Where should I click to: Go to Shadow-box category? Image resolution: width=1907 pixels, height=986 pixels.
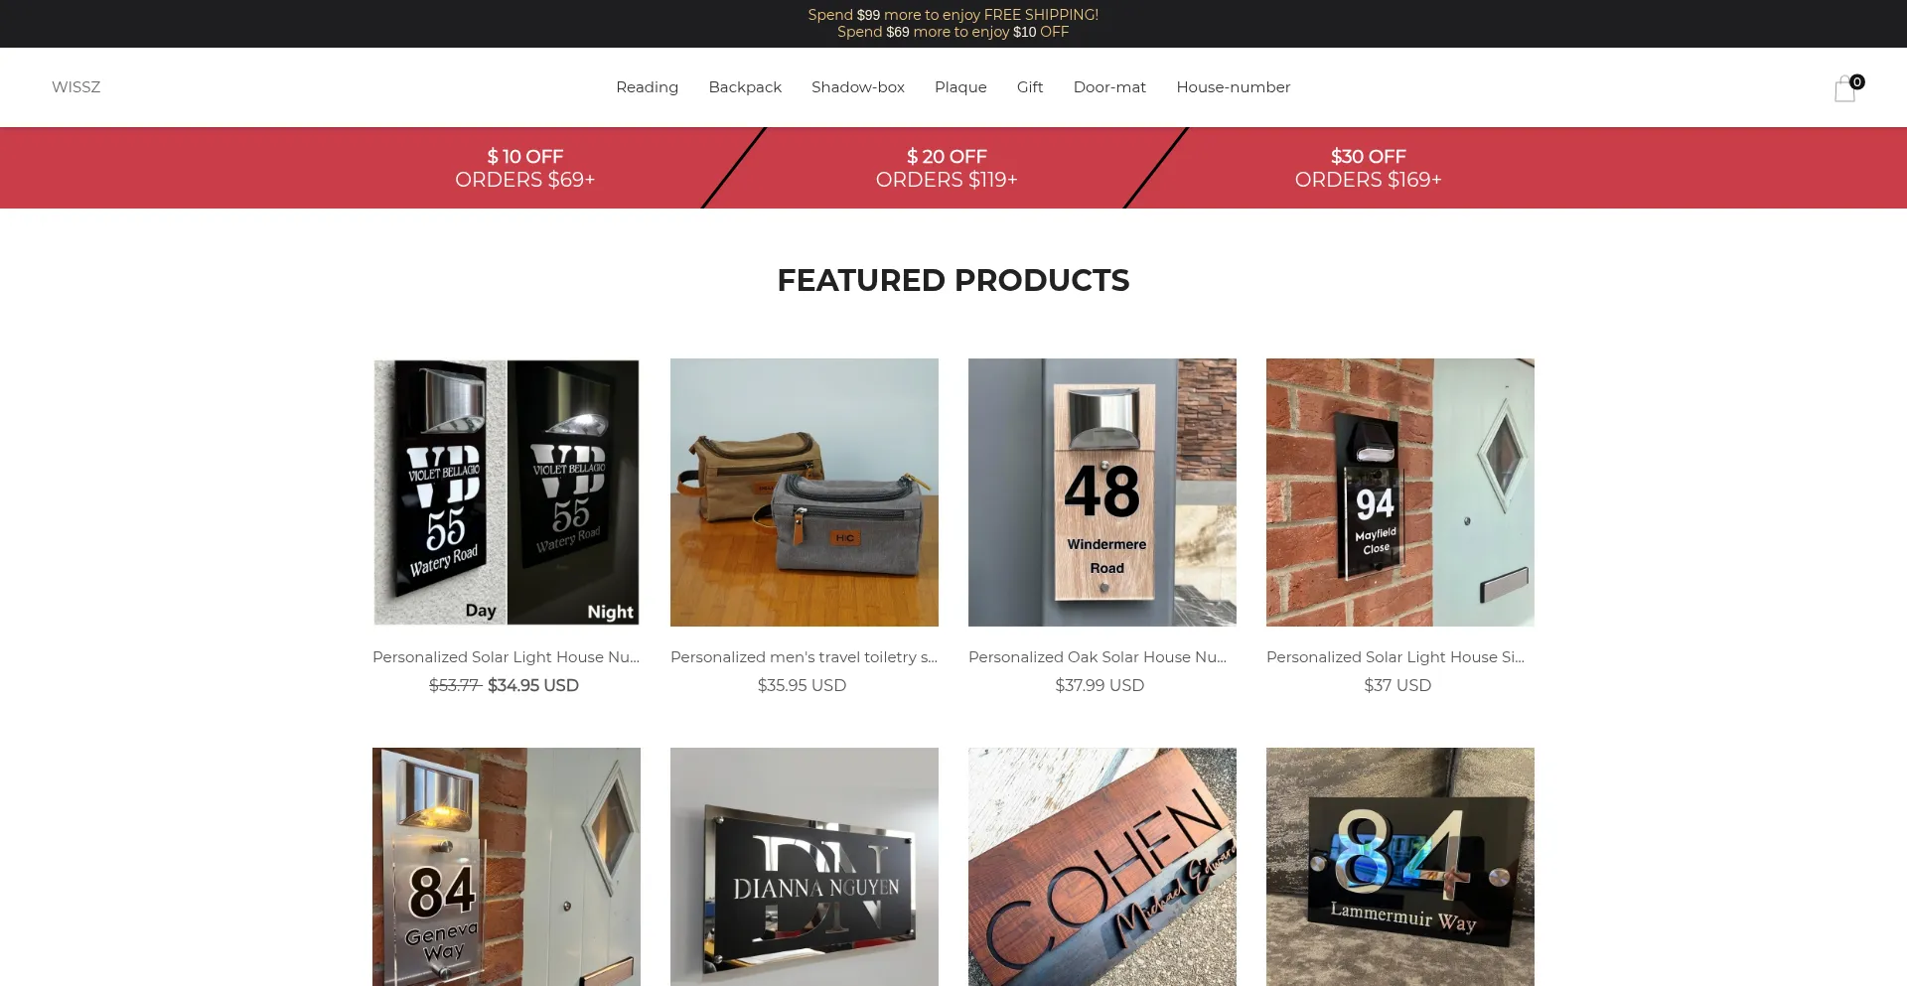point(858,87)
